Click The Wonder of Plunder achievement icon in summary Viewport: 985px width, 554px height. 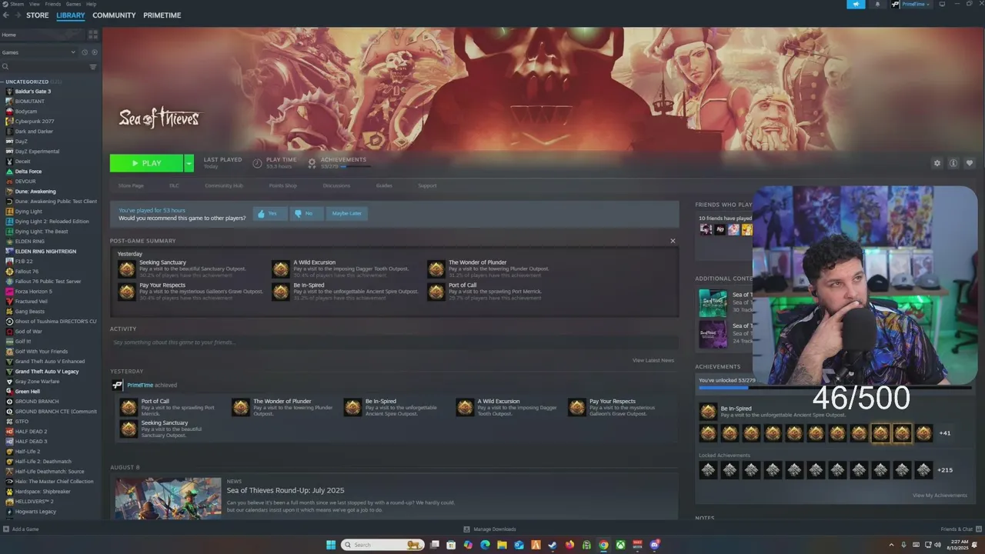click(x=436, y=269)
